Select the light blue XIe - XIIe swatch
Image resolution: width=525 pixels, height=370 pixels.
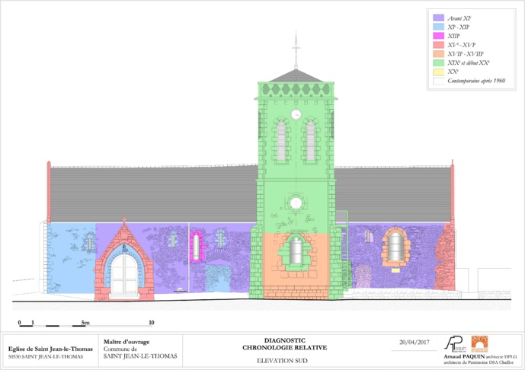[439, 26]
